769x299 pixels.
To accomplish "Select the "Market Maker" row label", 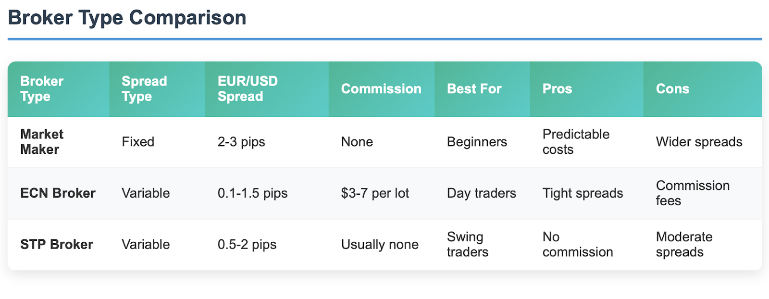I will click(42, 142).
